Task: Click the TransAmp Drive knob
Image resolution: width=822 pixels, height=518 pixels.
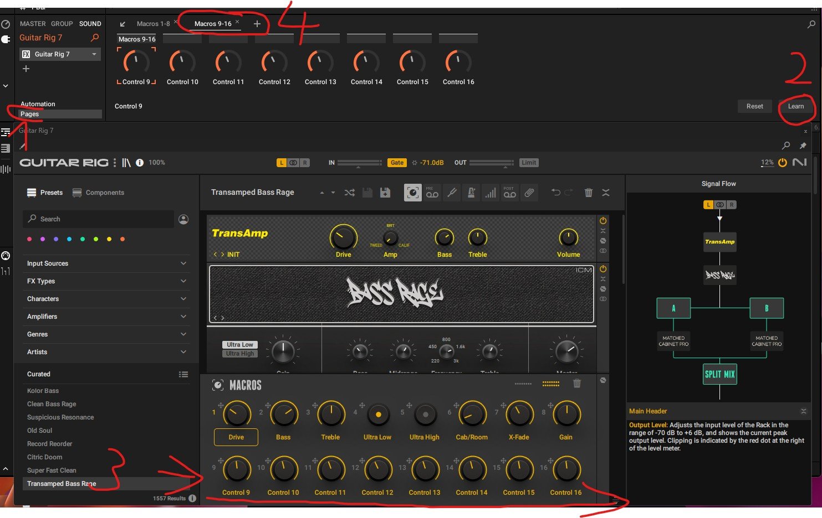Action: pos(343,238)
